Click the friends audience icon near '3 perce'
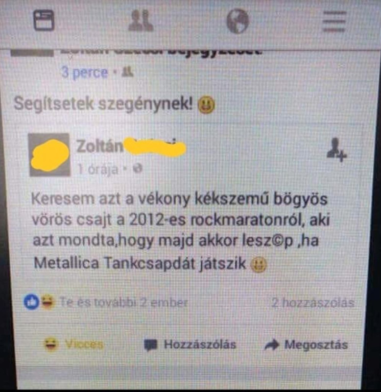The image size is (381, 392). [128, 72]
